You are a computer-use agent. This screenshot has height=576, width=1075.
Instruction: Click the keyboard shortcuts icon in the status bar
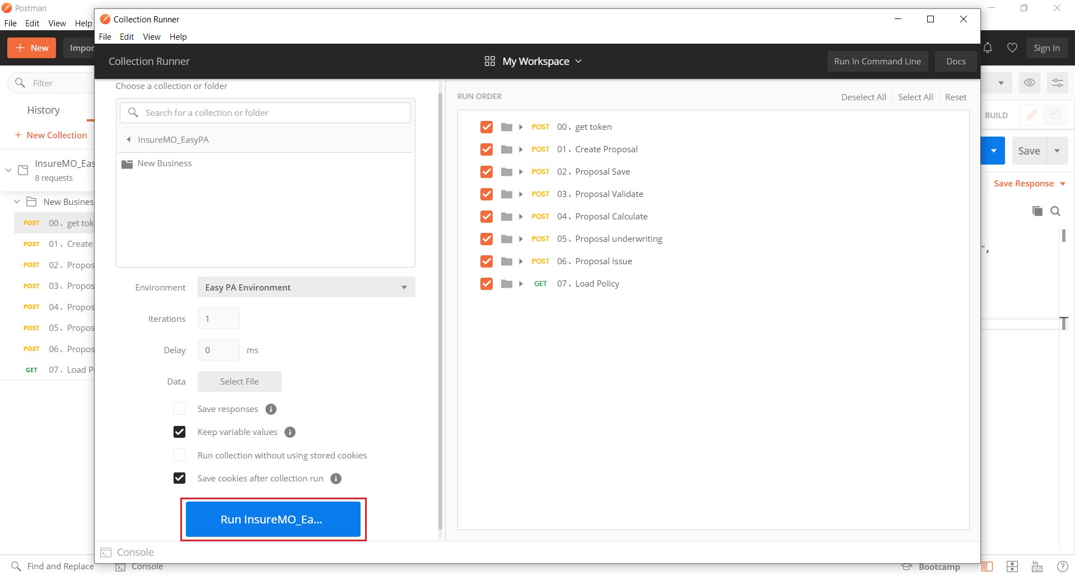point(1037,566)
